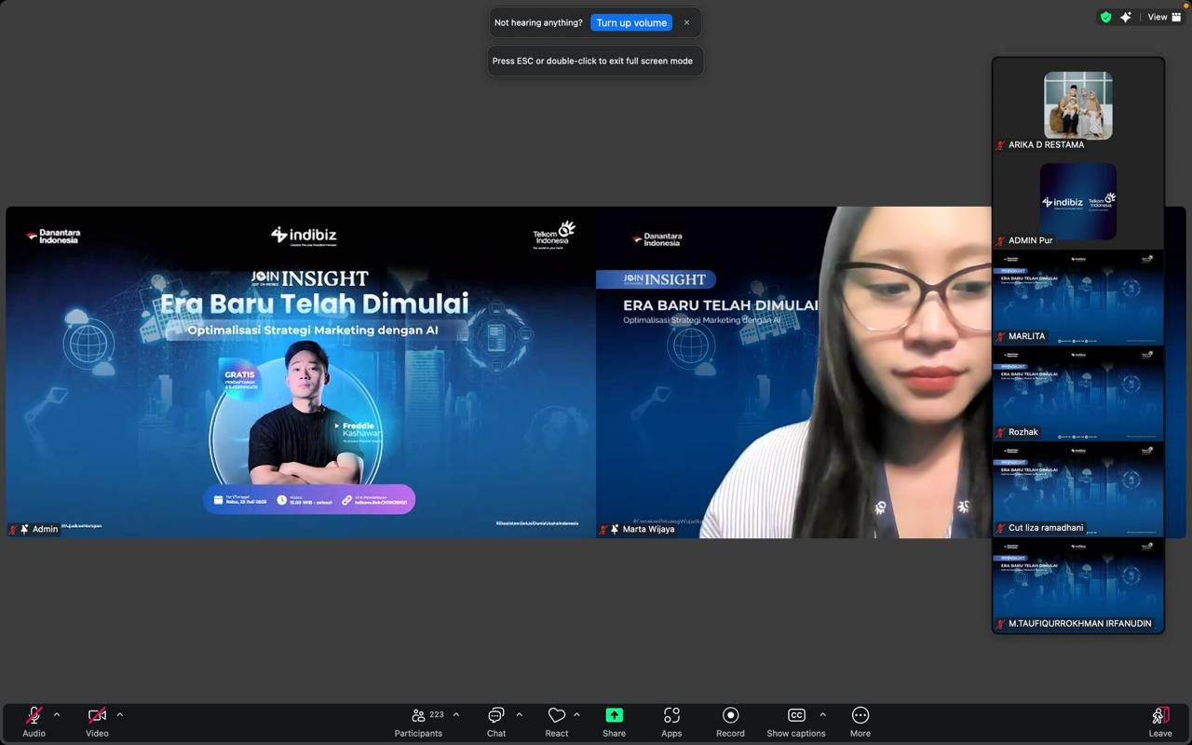Viewport: 1192px width, 745px height.
Task: Open the caption settings chevron
Action: click(822, 715)
